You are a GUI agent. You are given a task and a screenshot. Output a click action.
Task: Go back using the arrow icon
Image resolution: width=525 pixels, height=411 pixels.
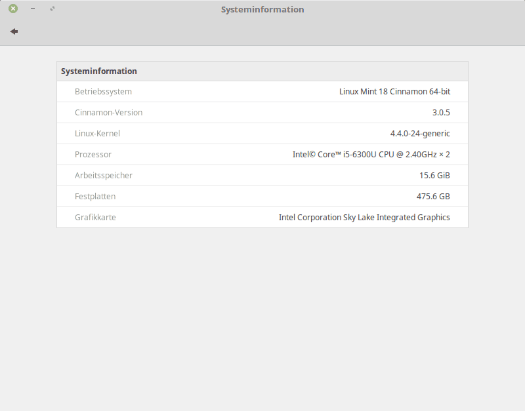coord(14,31)
